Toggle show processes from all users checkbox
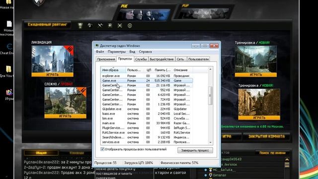 point(102,149)
